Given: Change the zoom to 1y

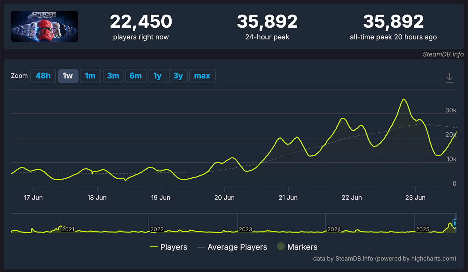Looking at the screenshot, I should [x=158, y=76].
